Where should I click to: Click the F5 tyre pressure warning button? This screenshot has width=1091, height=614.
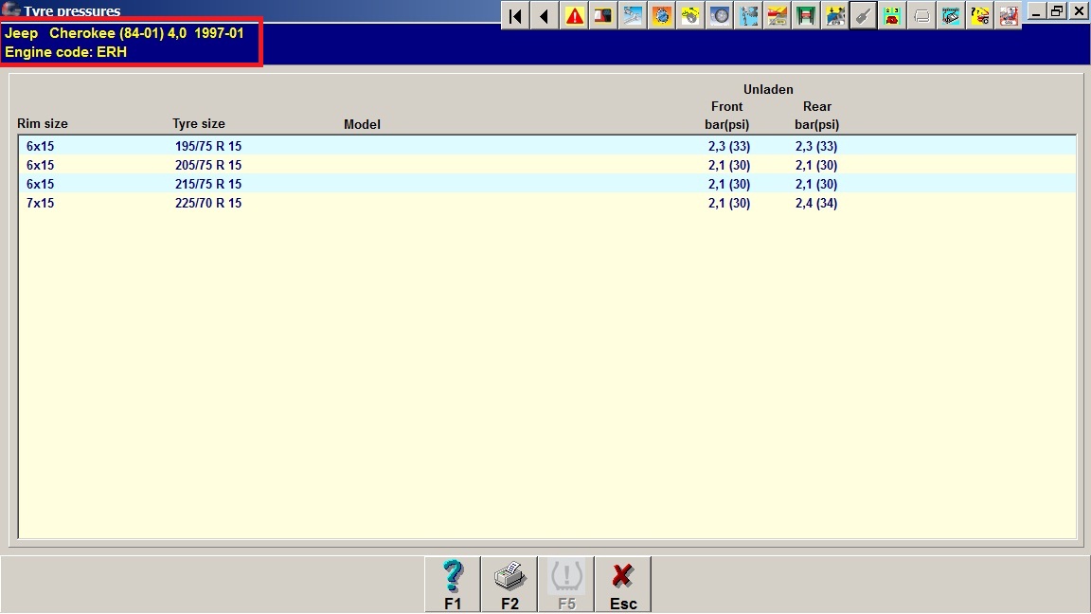(x=566, y=584)
